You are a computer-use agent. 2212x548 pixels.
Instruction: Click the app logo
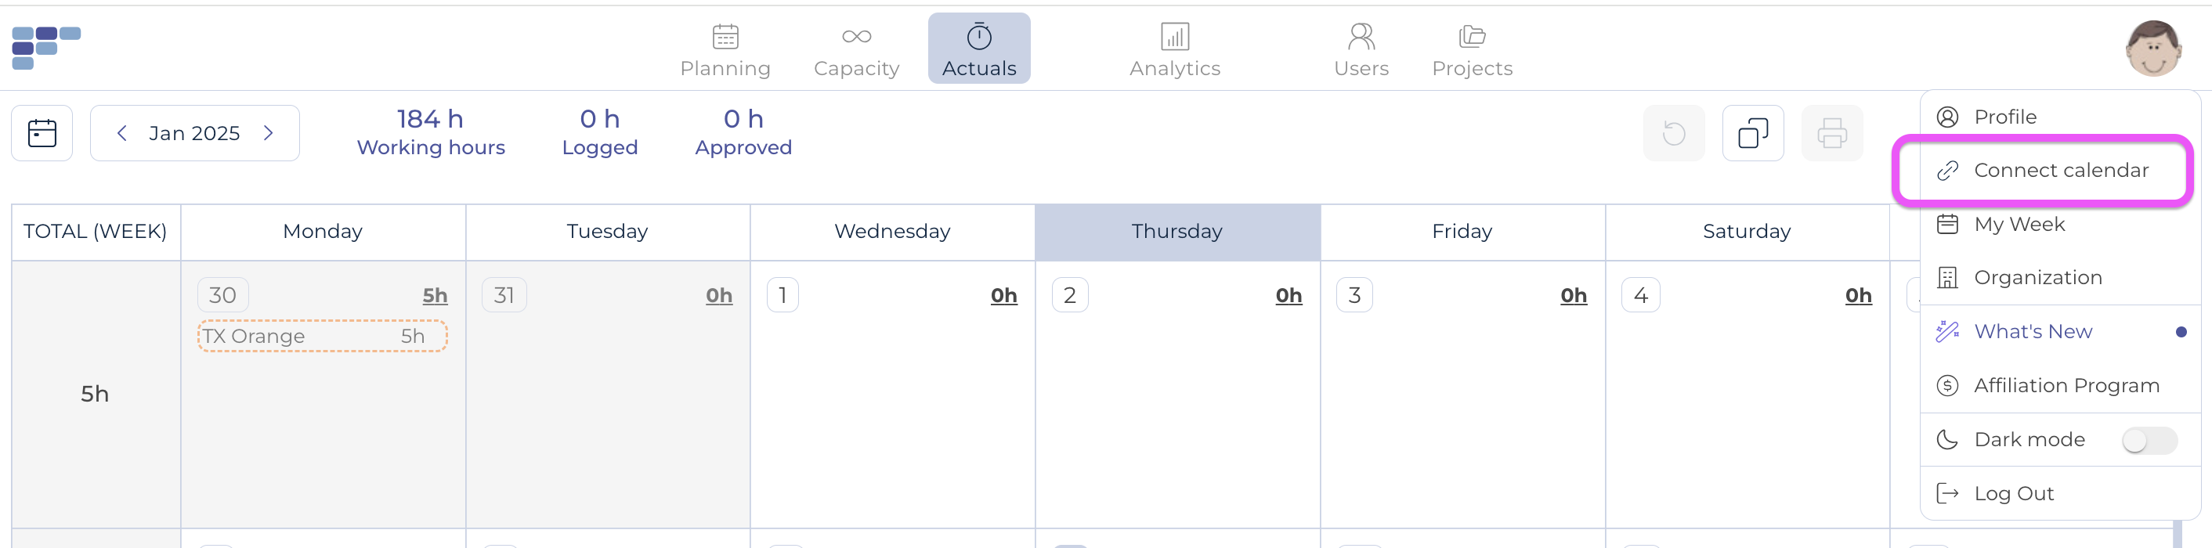45,48
